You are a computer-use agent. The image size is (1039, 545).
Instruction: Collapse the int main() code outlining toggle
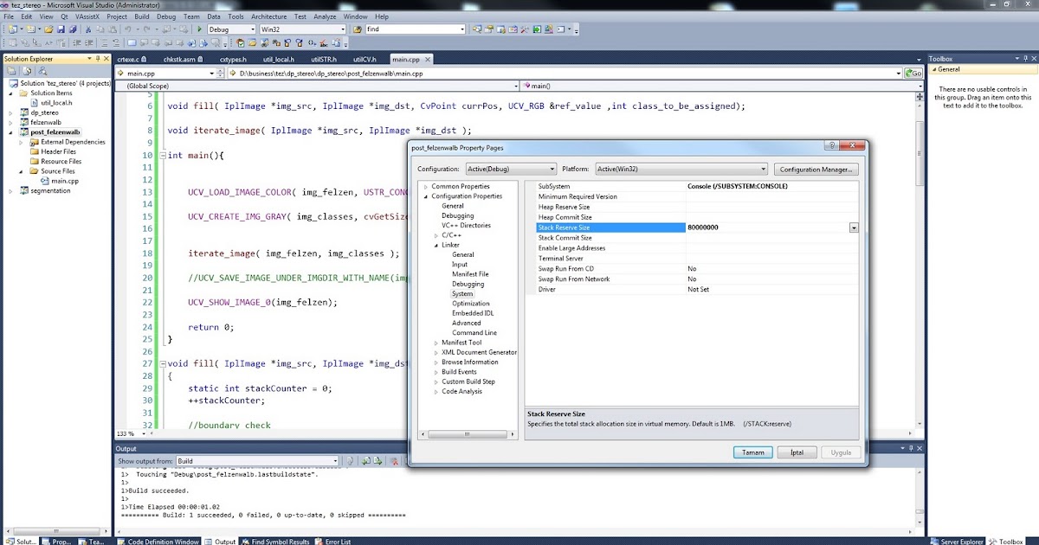click(x=162, y=156)
